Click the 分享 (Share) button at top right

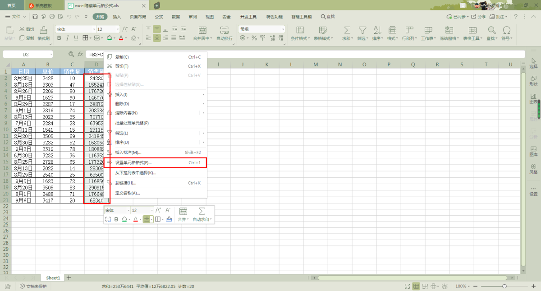click(x=479, y=17)
